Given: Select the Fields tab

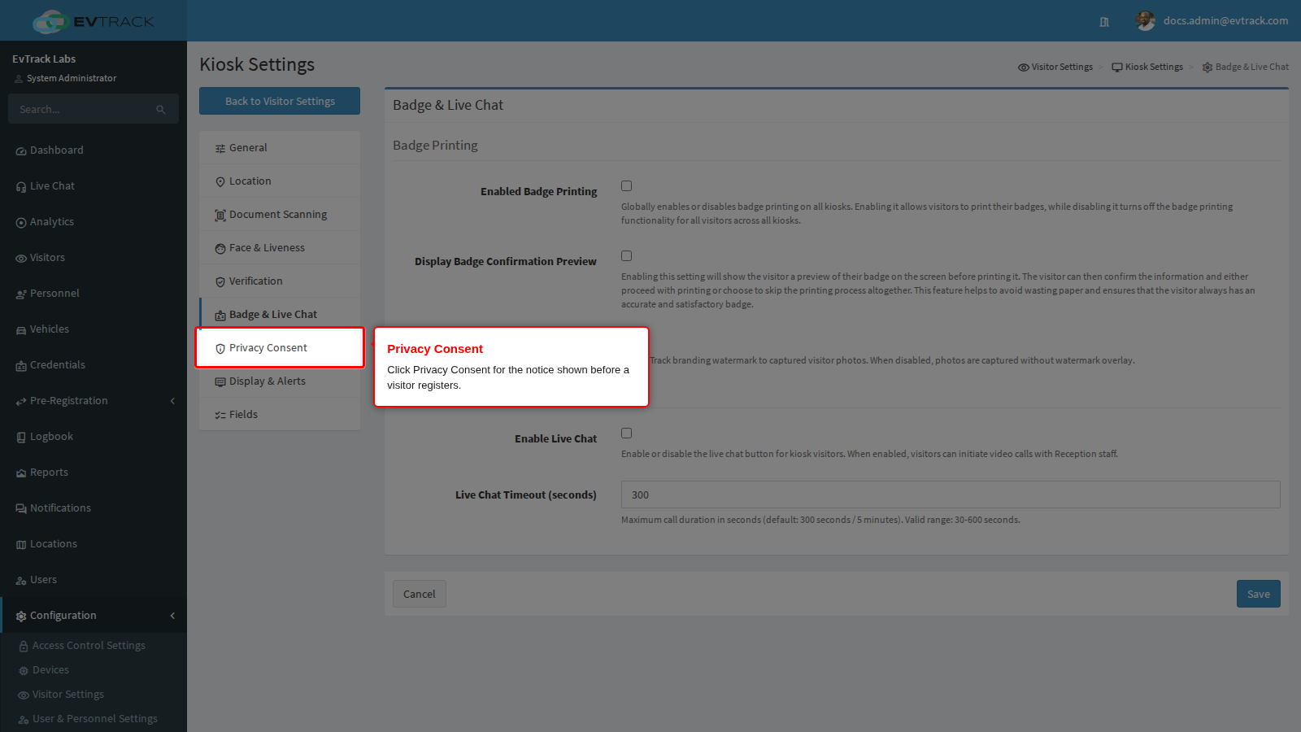Looking at the screenshot, I should pyautogui.click(x=280, y=415).
